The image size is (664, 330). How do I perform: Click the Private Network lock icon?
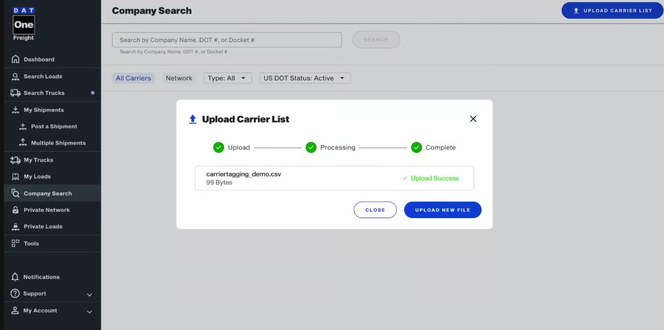(x=15, y=210)
